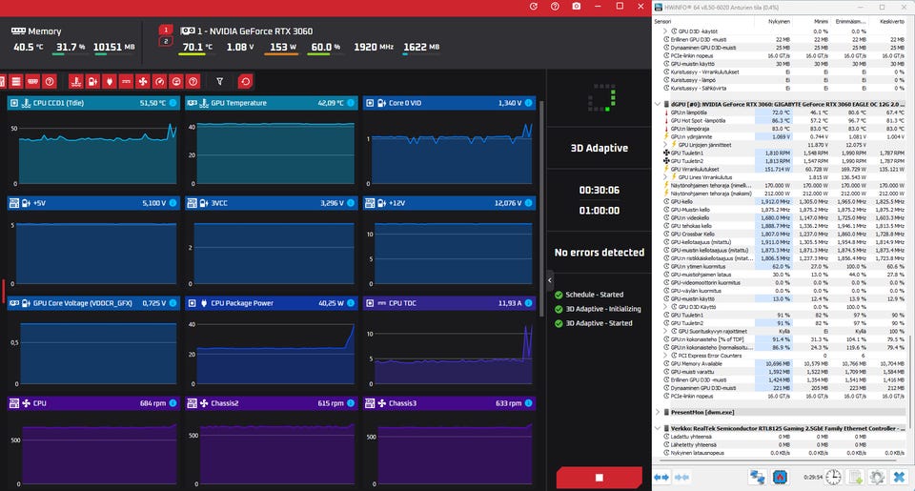
Task: Open OCCT help from the title bar
Action: [555, 7]
